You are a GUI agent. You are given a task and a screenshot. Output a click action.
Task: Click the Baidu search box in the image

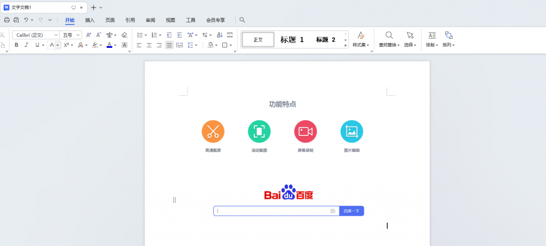coord(276,211)
